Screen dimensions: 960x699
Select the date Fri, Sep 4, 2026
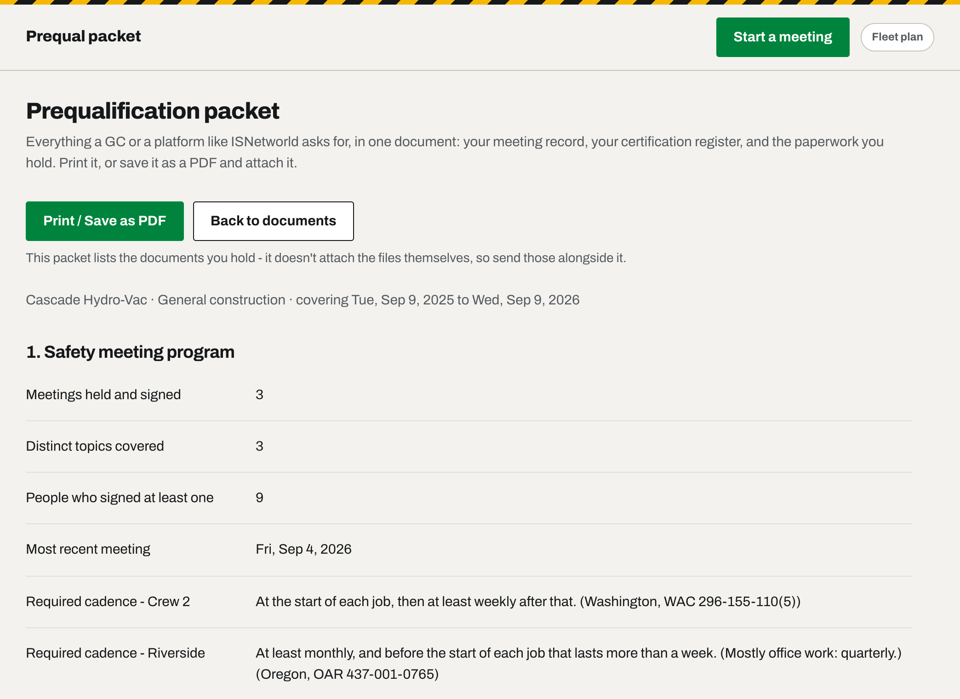303,549
